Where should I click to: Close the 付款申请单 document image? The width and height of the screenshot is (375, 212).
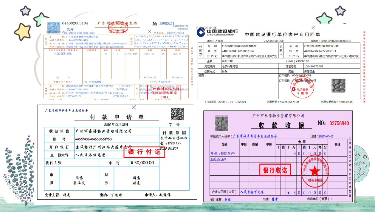[134, 107]
